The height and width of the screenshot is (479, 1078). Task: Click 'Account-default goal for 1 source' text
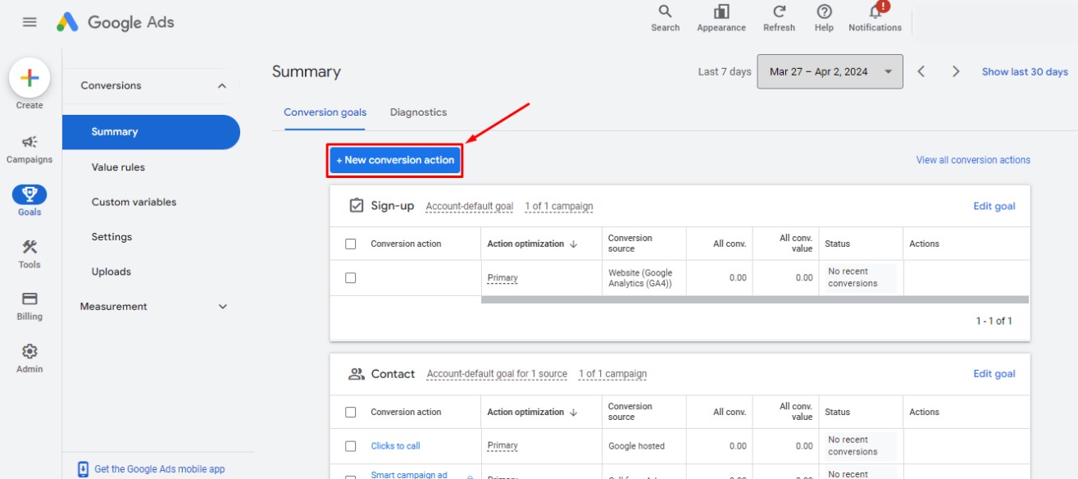click(x=497, y=374)
